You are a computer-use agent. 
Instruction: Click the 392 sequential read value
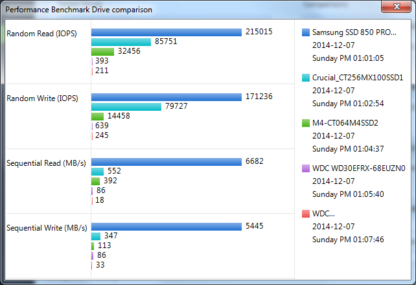(110, 181)
